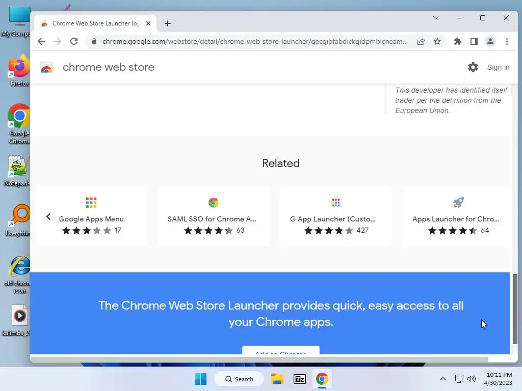Expand the tab search chevron
Screen dimensions: 522x391
436,18
